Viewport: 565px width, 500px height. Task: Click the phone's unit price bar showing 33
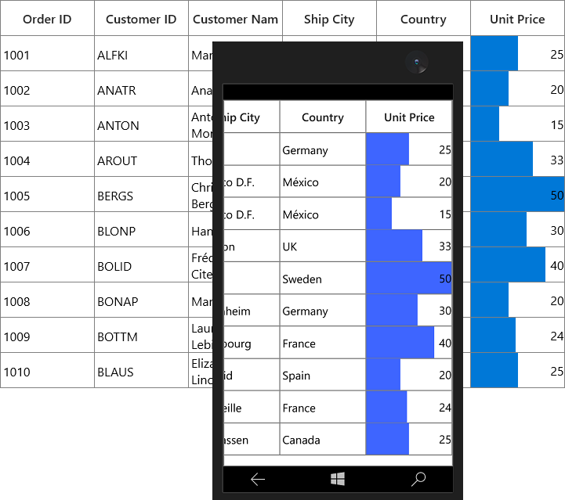coord(394,246)
